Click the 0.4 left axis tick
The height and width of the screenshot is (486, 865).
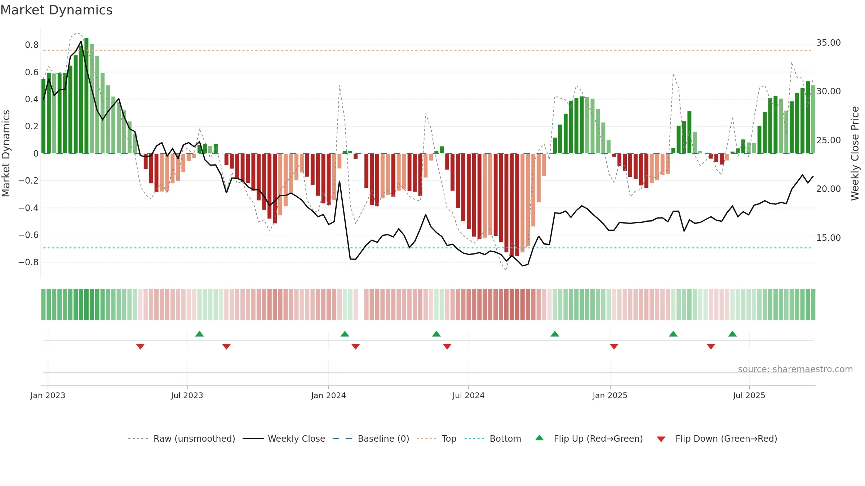(32, 99)
